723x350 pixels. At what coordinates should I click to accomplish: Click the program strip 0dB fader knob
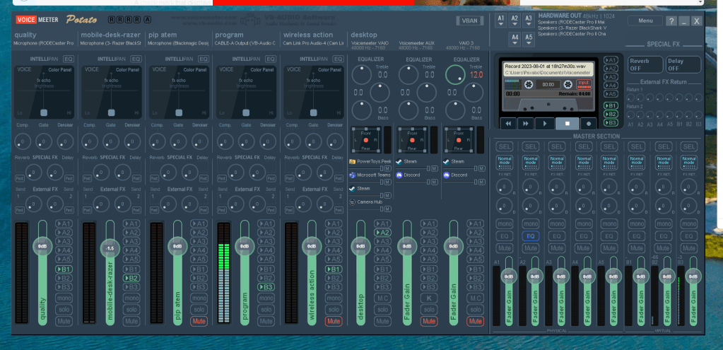245,246
